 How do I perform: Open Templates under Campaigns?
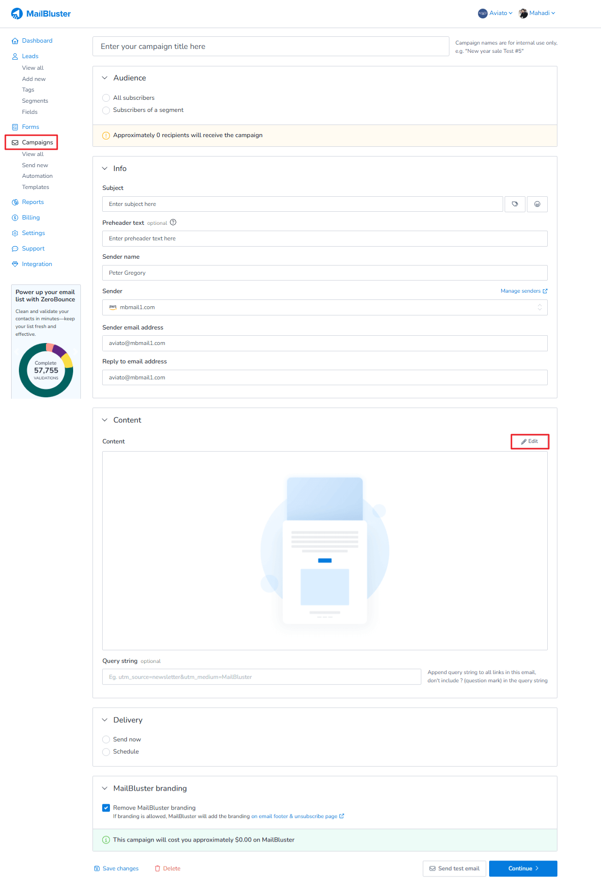coord(35,187)
